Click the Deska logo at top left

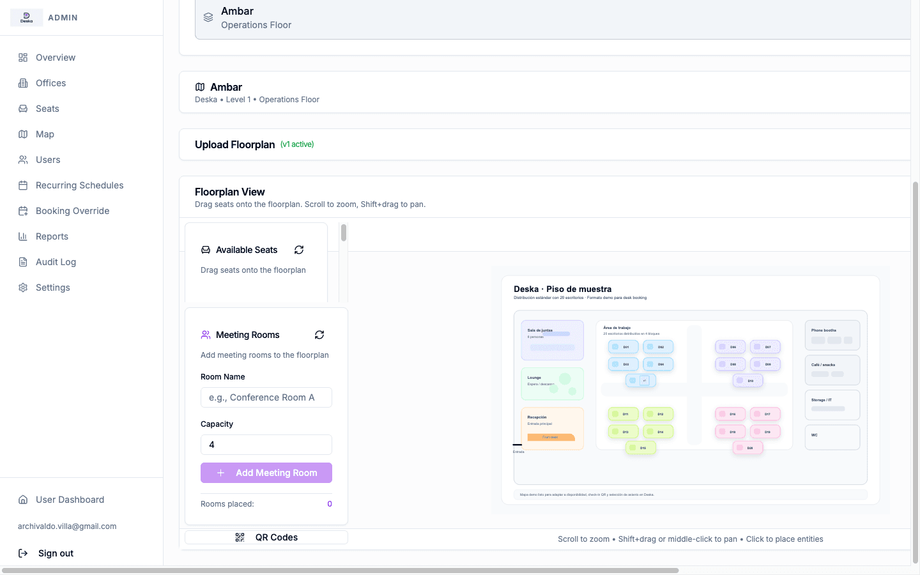[26, 17]
